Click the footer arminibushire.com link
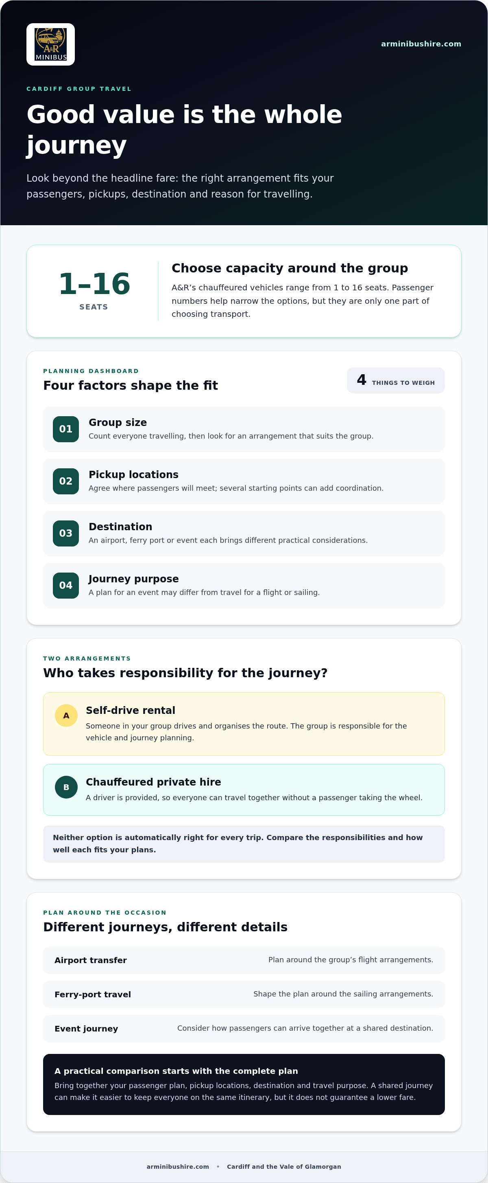The height and width of the screenshot is (1183, 488). [178, 1166]
